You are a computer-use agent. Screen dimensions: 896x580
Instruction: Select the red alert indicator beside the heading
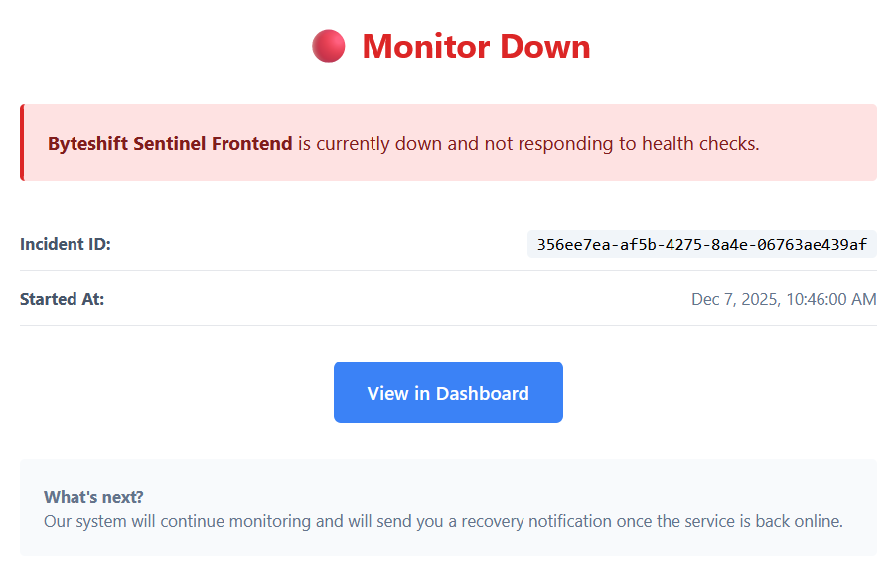[x=327, y=45]
